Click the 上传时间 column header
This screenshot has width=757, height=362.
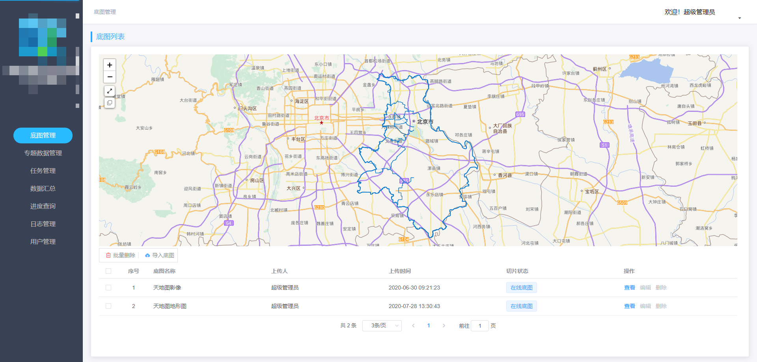point(400,271)
